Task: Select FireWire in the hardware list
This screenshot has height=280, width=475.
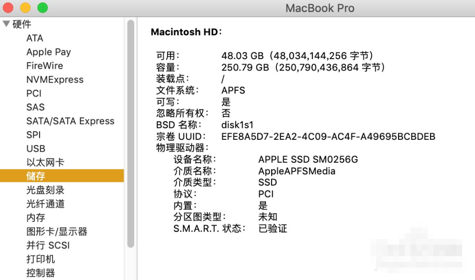Action: point(44,66)
